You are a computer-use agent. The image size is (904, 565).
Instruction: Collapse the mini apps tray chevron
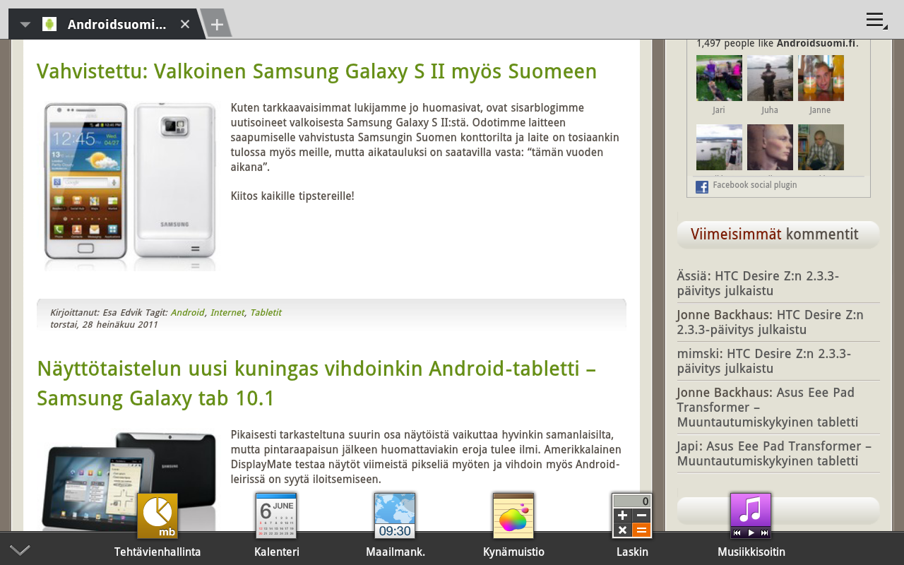(x=20, y=550)
